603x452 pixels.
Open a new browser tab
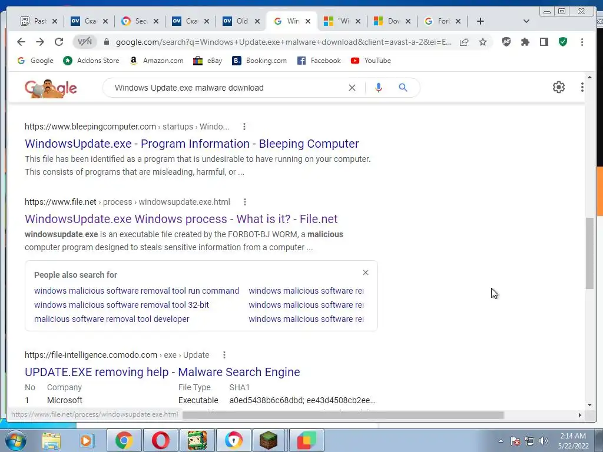481,21
